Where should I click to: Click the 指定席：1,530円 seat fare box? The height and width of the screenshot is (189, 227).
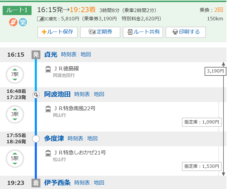pyautogui.click(x=202, y=166)
